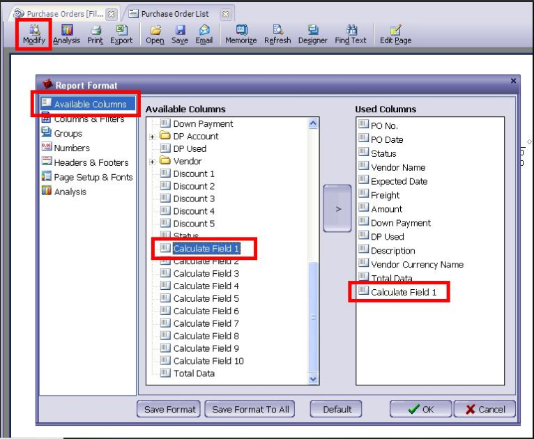The image size is (534, 439).
Task: Switch to the Purchase Order List tab
Action: click(x=175, y=14)
